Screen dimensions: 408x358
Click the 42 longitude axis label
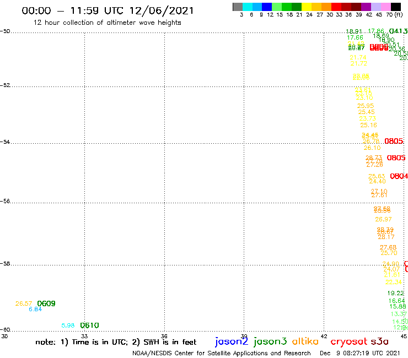point(324,337)
